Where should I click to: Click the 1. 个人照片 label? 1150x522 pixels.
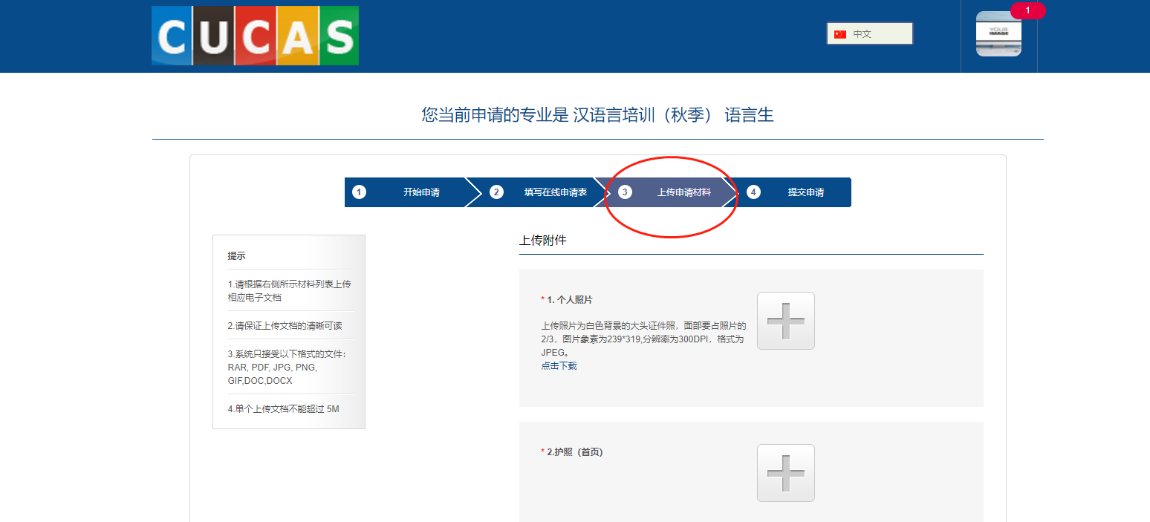[570, 300]
